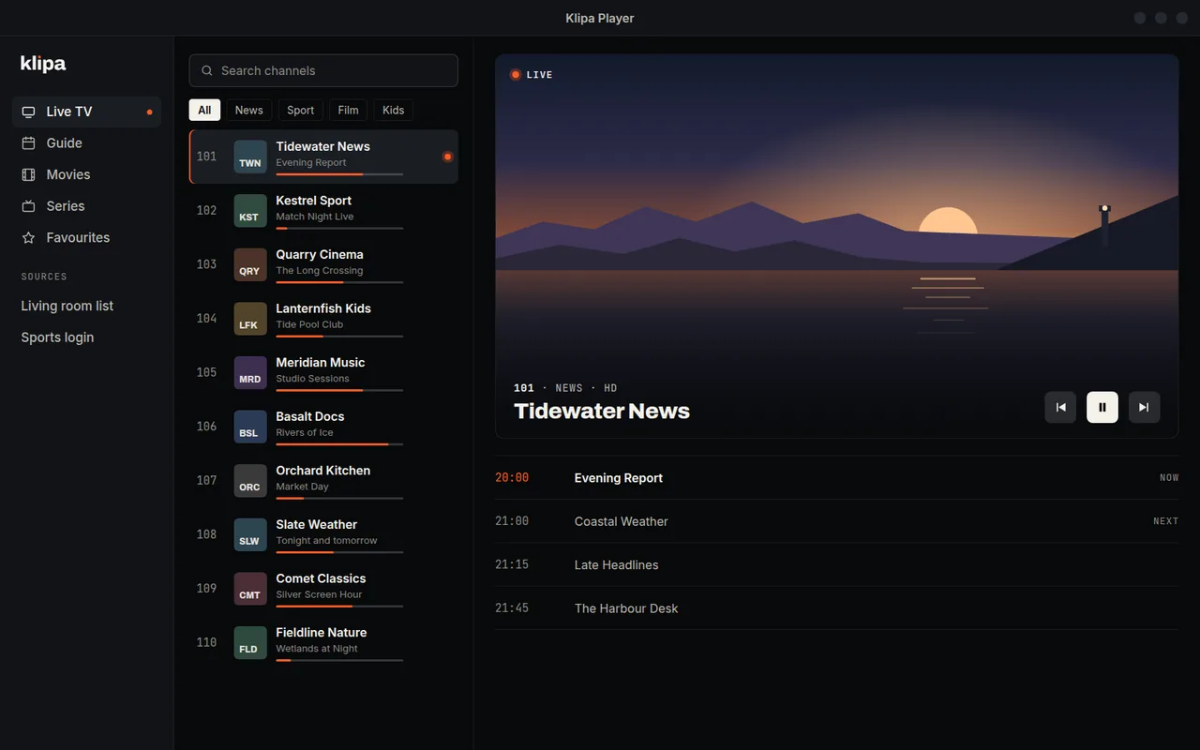Click the klipa logo

43,64
